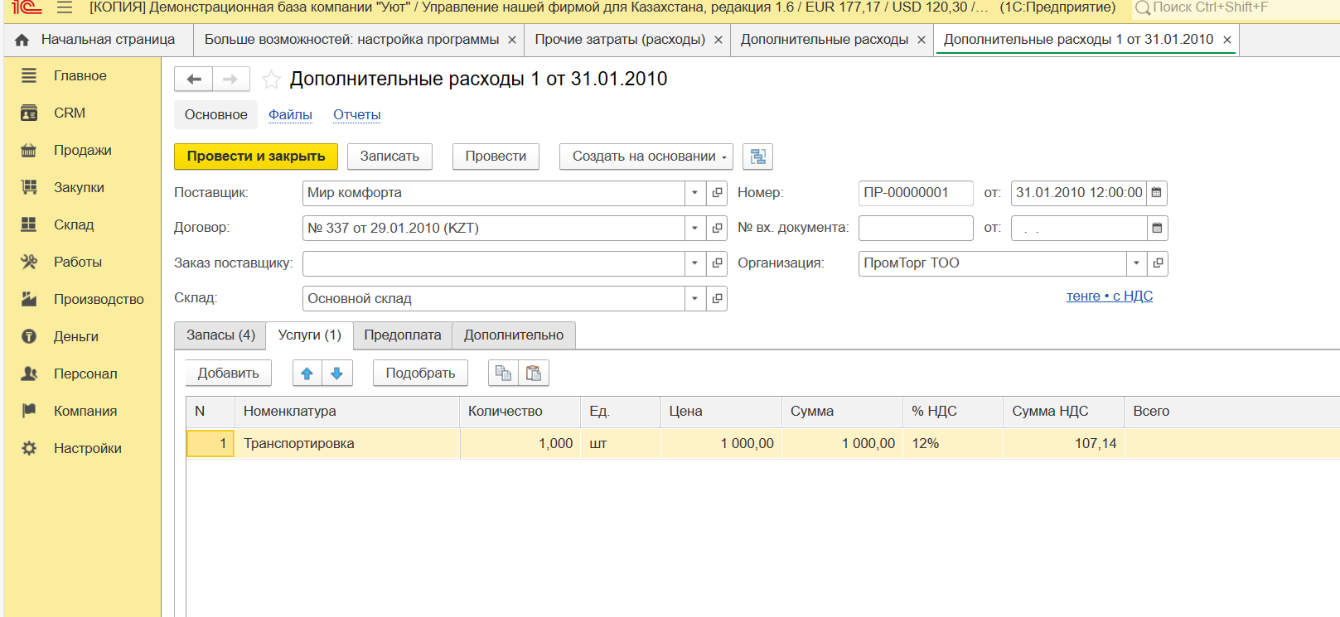The height and width of the screenshot is (617, 1340).
Task: Add document to favorites with star icon
Action: point(271,80)
